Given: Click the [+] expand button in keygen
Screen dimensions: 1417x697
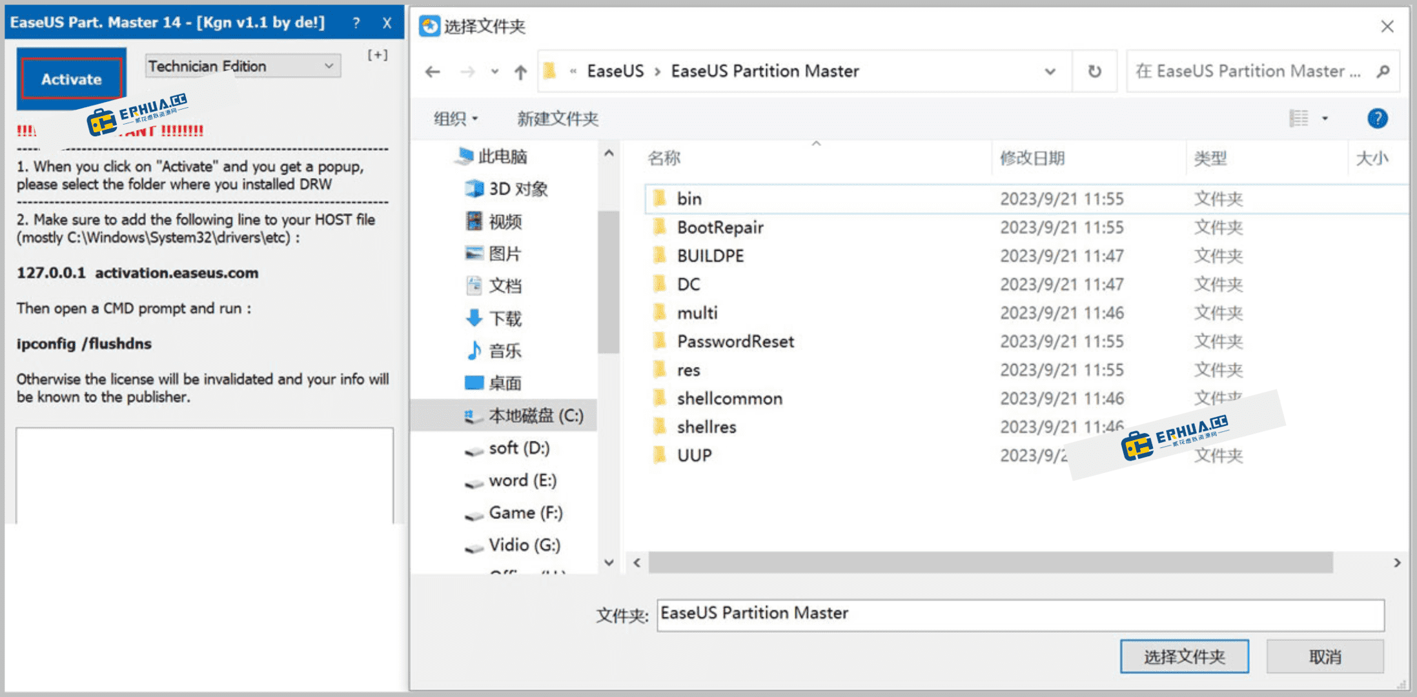Looking at the screenshot, I should (x=378, y=55).
